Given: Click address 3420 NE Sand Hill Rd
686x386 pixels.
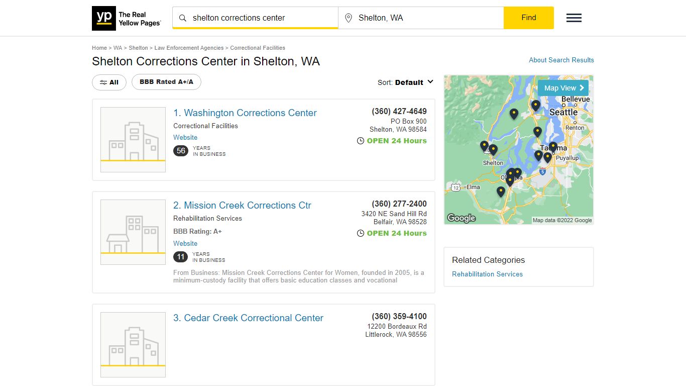Looking at the screenshot, I should click(x=394, y=214).
